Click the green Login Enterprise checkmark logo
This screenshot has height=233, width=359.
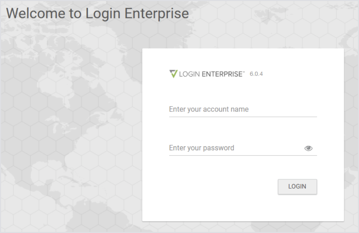(173, 74)
